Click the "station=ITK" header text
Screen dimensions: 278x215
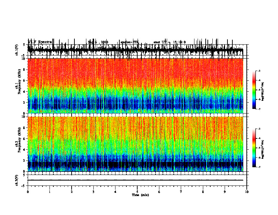[130, 42]
